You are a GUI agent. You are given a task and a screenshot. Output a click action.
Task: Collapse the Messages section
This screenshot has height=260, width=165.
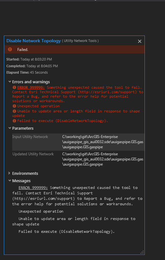(x=10, y=181)
